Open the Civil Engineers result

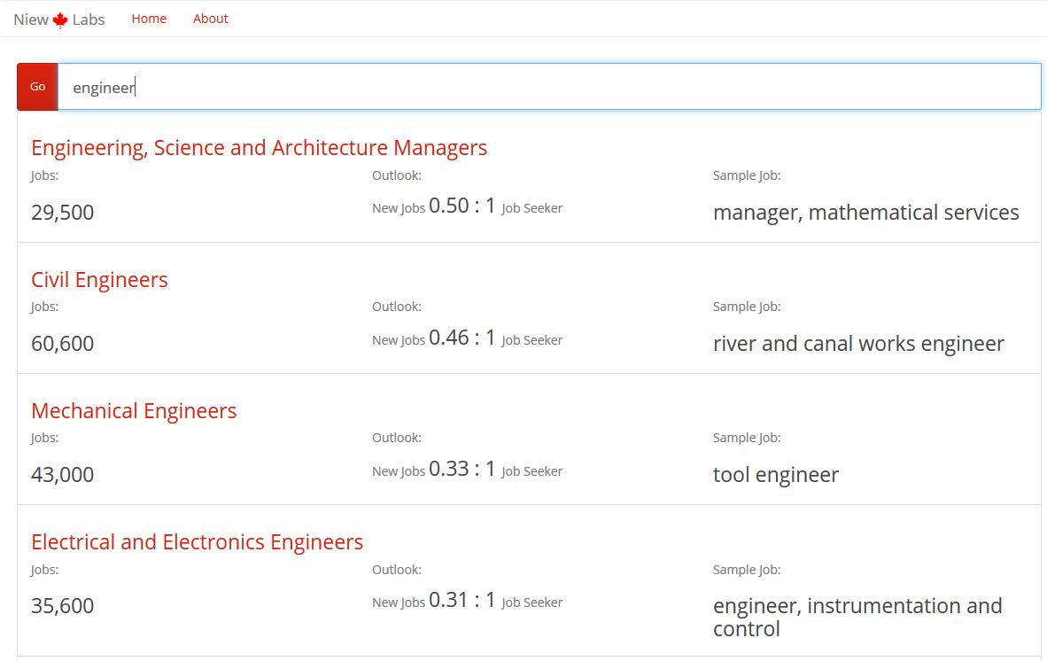click(99, 280)
